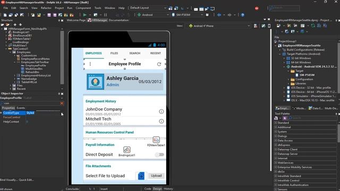Click the Pause icon in the toolbar

click(105, 15)
